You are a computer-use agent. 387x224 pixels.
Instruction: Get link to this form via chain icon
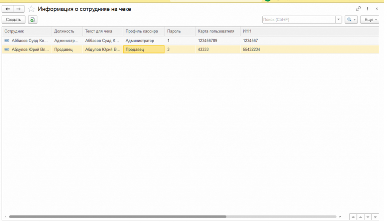tap(358, 9)
